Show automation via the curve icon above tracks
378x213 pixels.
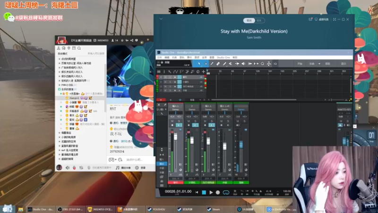175,72
